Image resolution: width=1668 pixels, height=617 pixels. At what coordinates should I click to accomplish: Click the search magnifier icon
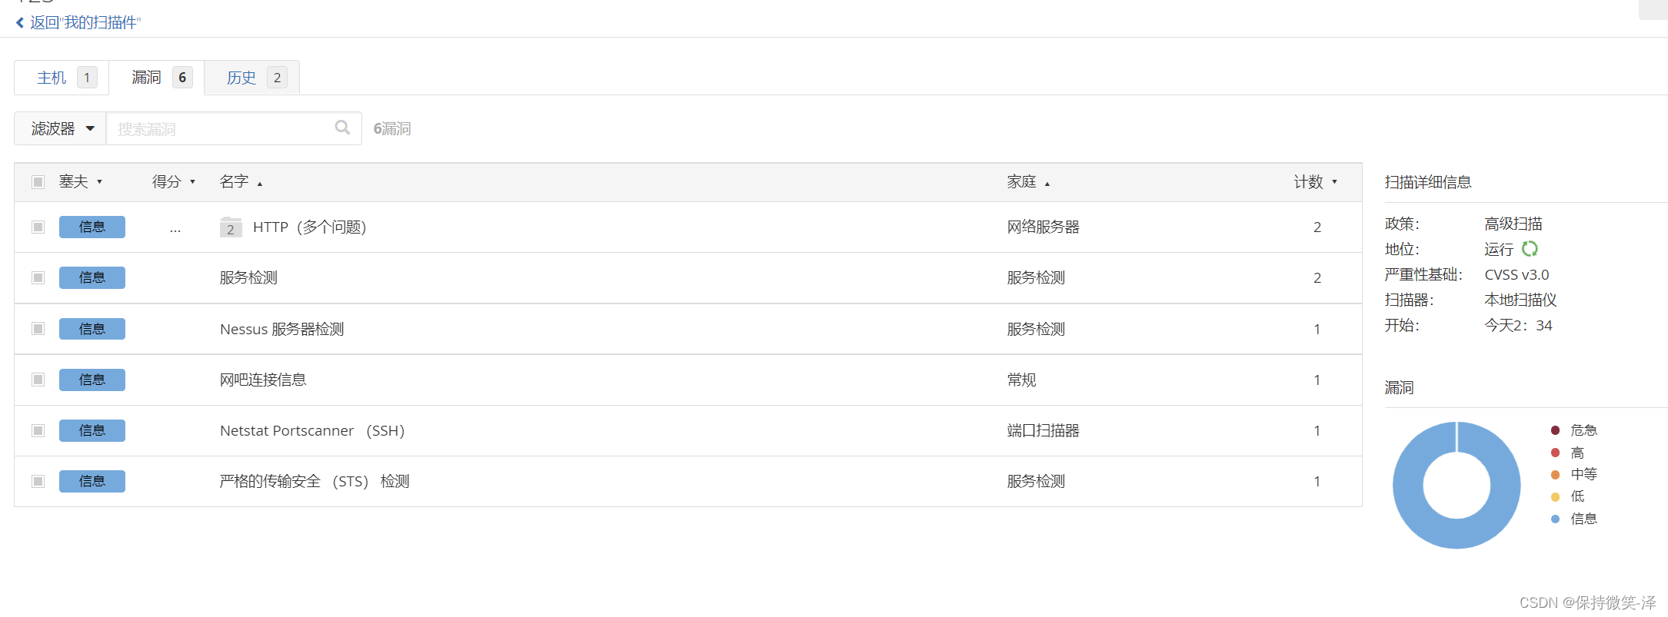tap(342, 128)
